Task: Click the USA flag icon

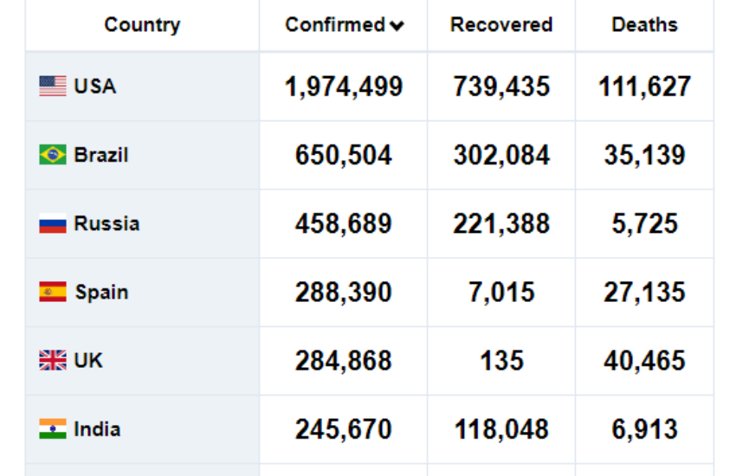Action: tap(53, 87)
